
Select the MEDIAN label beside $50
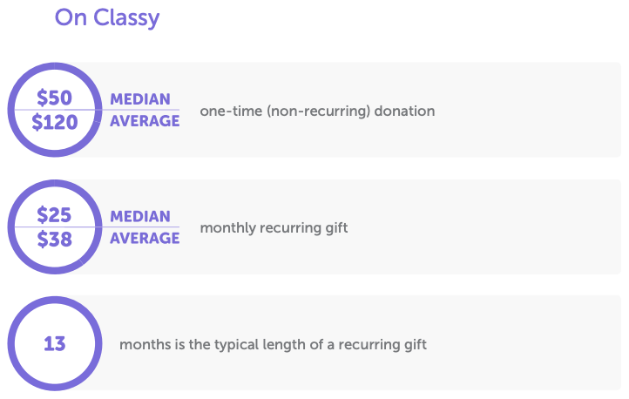(x=140, y=99)
